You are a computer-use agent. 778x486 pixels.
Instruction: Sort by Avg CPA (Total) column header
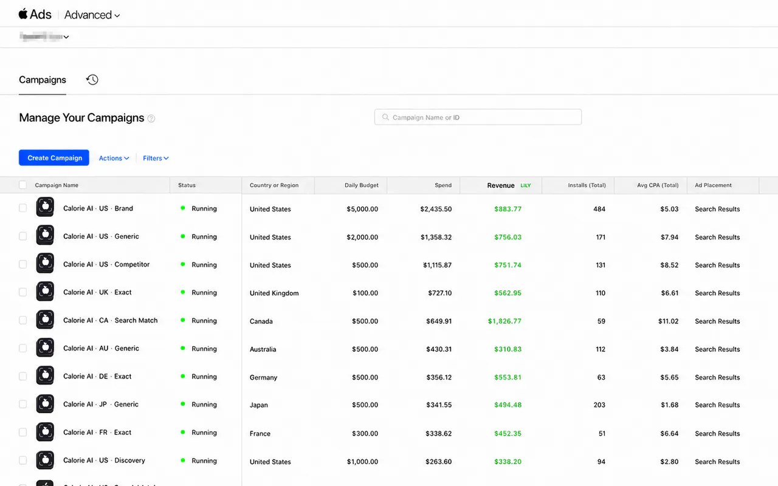click(x=658, y=185)
